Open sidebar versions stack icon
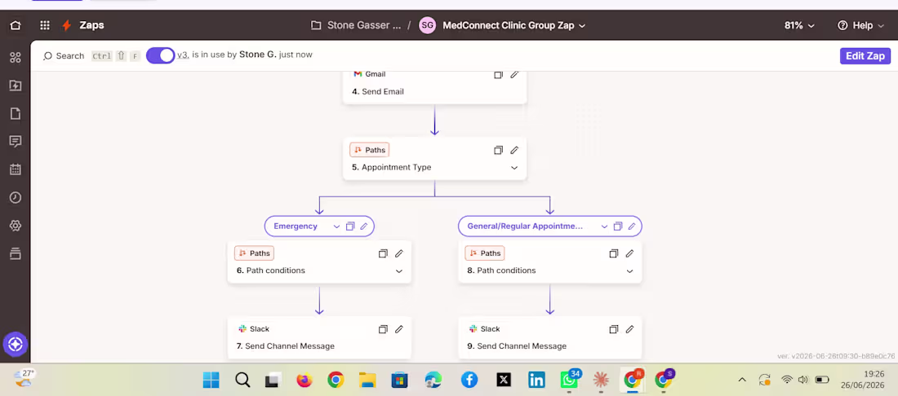898x396 pixels. click(16, 253)
